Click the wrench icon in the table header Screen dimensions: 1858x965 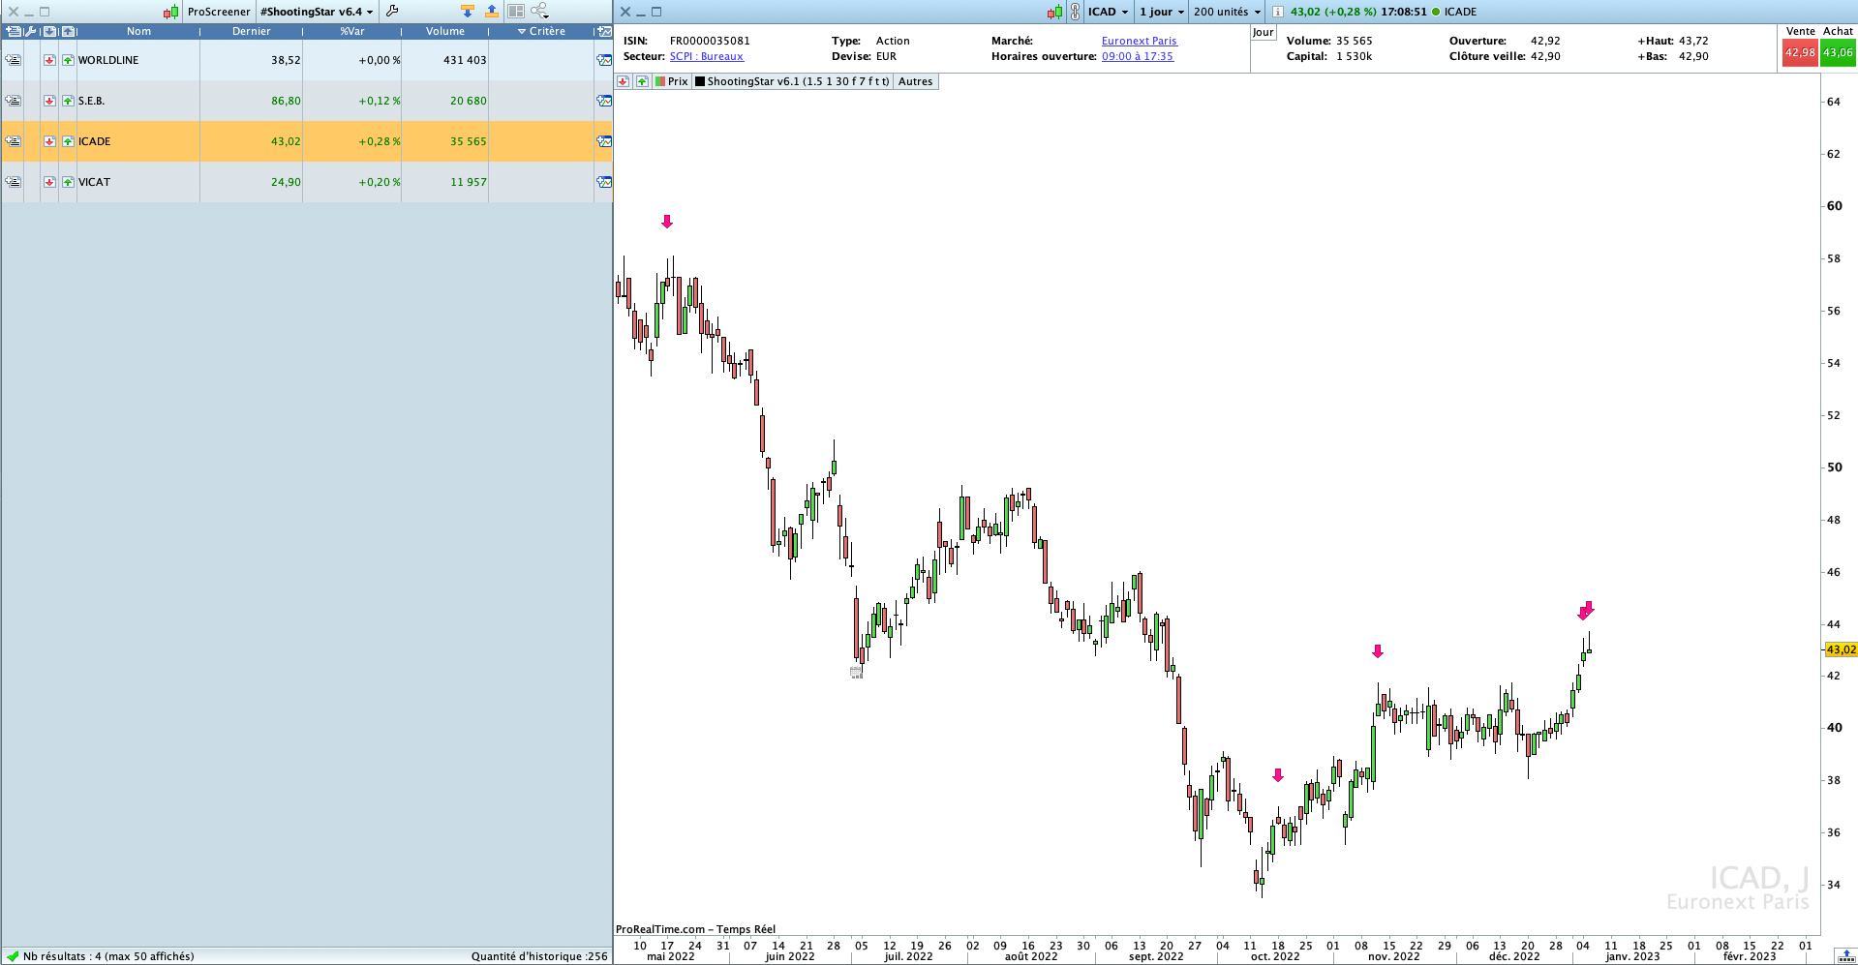30,31
